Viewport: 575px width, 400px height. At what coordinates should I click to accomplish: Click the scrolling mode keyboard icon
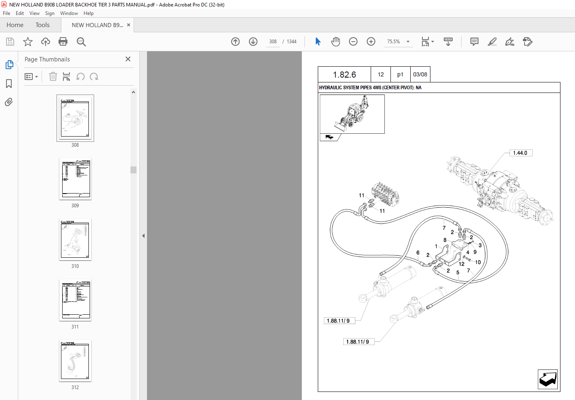448,42
